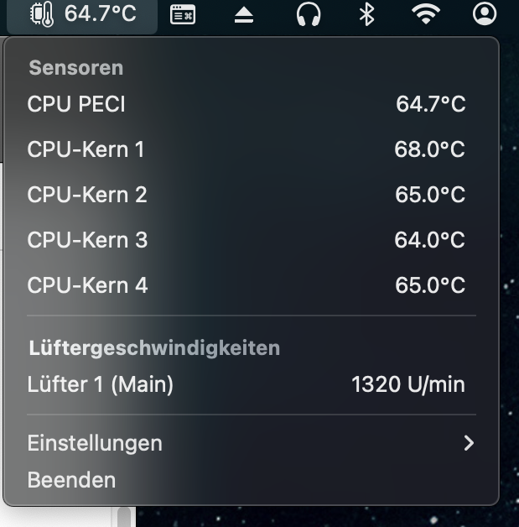The height and width of the screenshot is (527, 519).
Task: Pick the CPU-Kern 3 sensor entry
Action: 87,240
